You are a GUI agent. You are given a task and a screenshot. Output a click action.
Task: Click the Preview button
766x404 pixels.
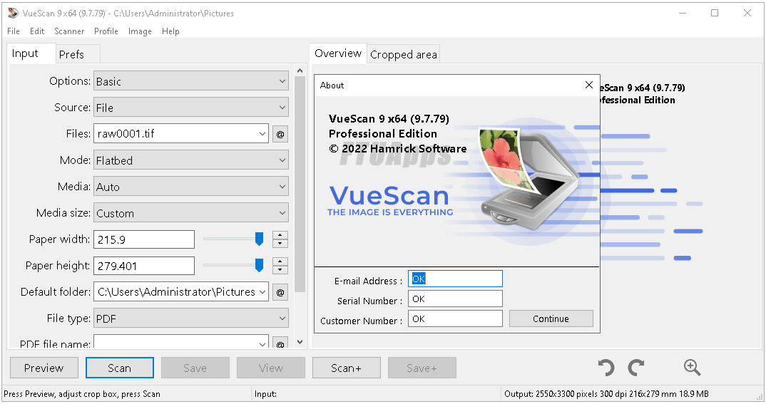coord(44,368)
